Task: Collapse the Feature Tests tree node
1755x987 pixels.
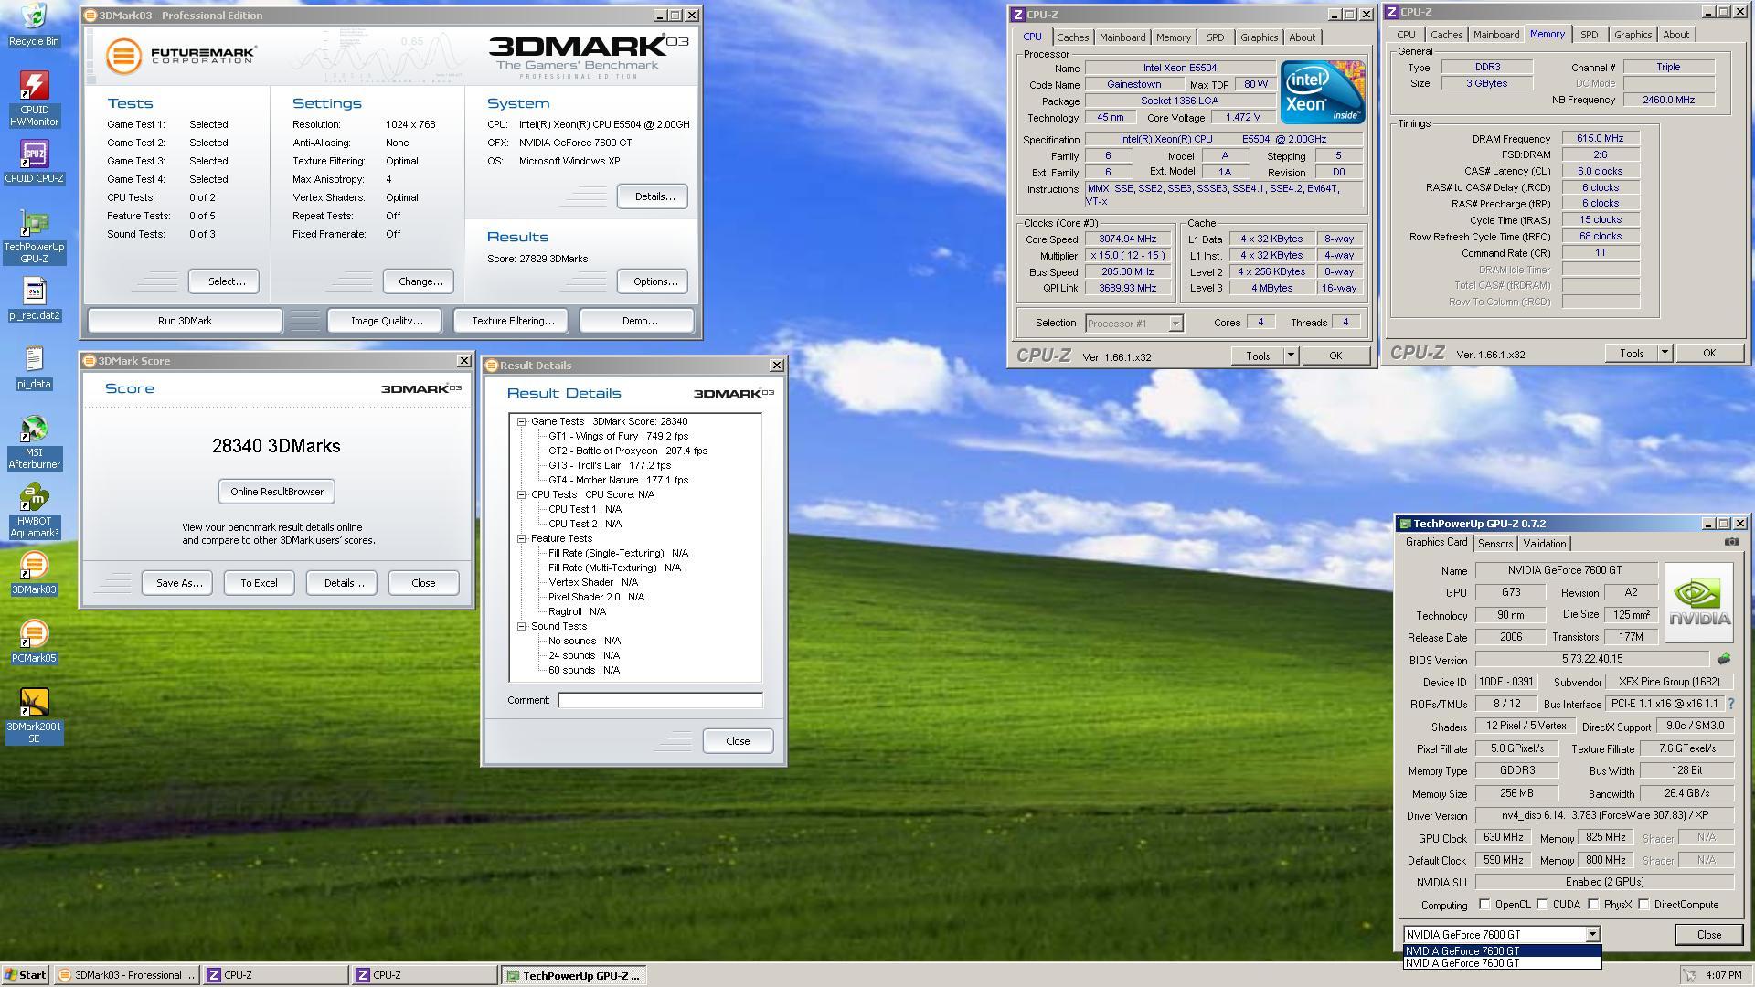Action: click(x=521, y=538)
